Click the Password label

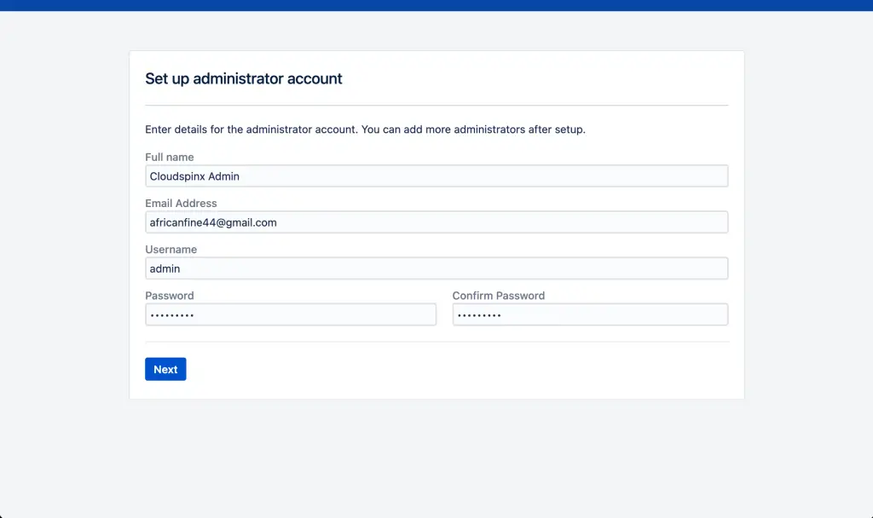169,295
